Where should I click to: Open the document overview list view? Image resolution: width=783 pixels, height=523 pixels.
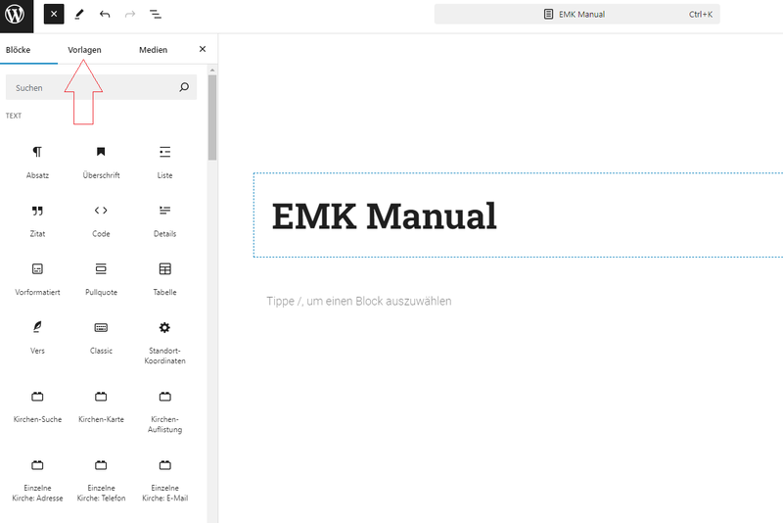156,15
